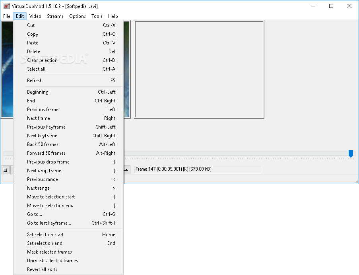Click the VirtualDubMod title bar icon
This screenshot has height=275, width=359.
pos(7,6)
